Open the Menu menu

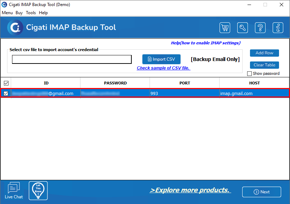pyautogui.click(x=7, y=13)
